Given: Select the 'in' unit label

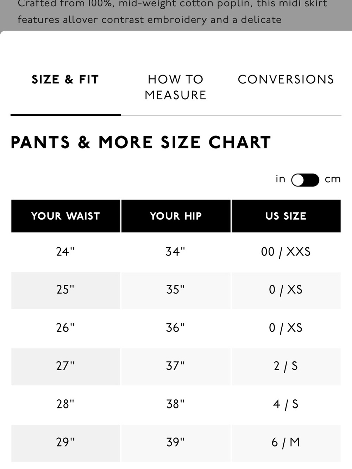Looking at the screenshot, I should 280,179.
